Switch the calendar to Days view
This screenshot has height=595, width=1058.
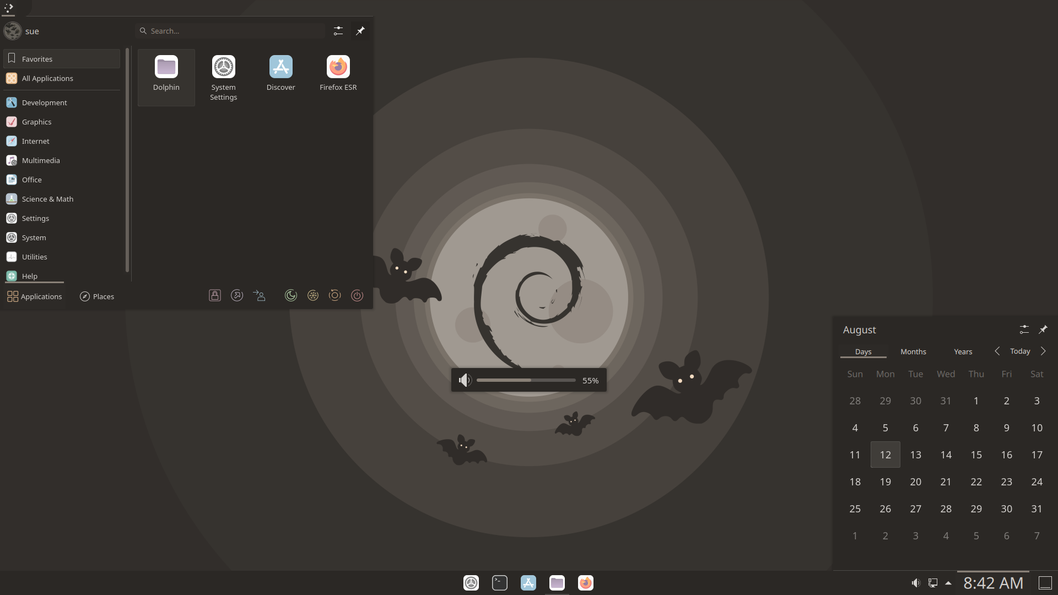863,351
